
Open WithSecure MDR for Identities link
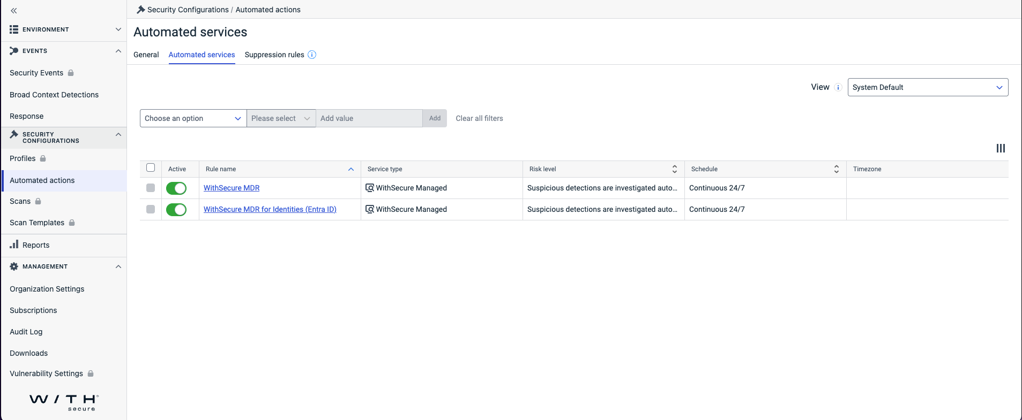(x=270, y=209)
